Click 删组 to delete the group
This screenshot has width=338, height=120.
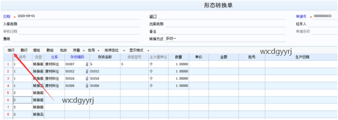[x=50, y=50]
